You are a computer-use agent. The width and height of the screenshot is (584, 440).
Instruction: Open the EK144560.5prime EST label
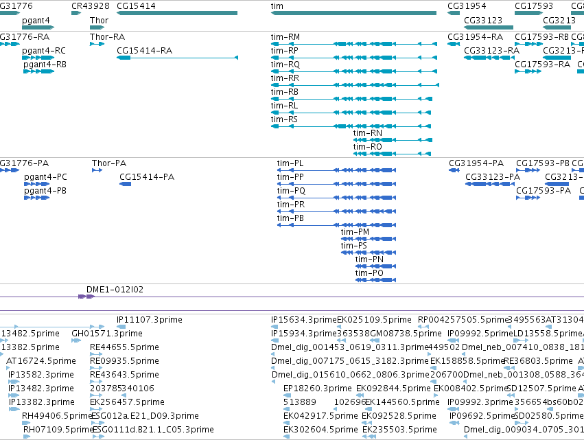point(402,402)
